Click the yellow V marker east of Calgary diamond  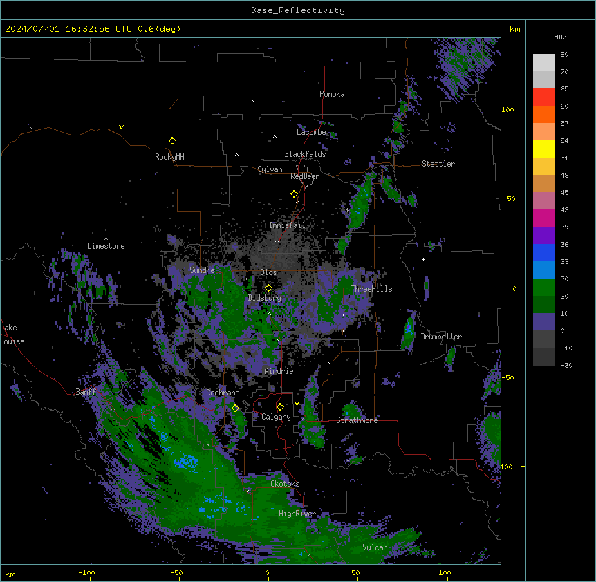[297, 404]
